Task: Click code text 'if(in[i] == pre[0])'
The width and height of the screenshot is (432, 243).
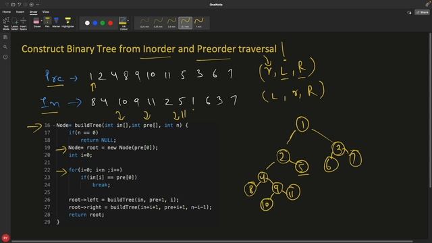Action: click(109, 178)
